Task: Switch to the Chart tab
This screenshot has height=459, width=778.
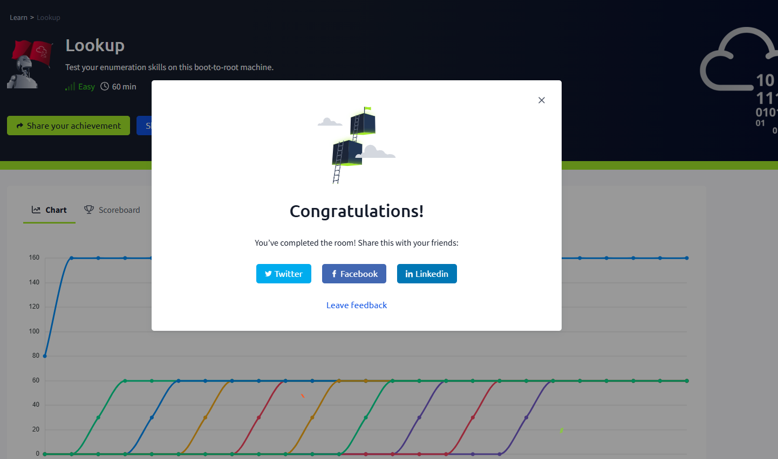Action: [x=49, y=210]
